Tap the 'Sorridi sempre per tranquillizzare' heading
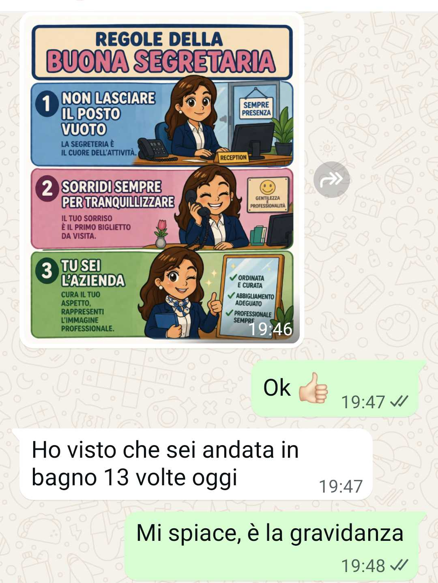 pyautogui.click(x=118, y=194)
